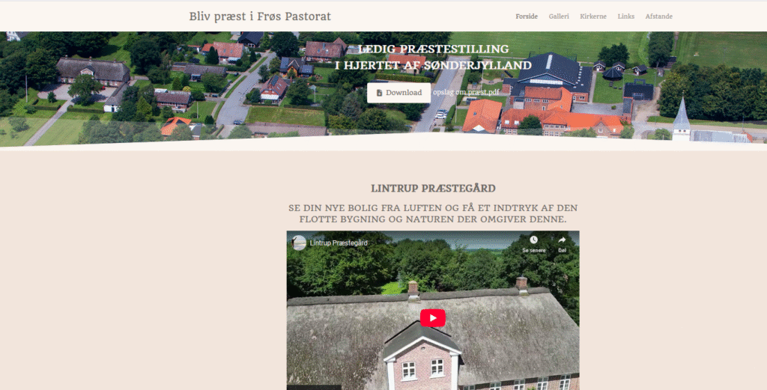The height and width of the screenshot is (390, 767).
Task: Open the Links menu item
Action: point(625,16)
